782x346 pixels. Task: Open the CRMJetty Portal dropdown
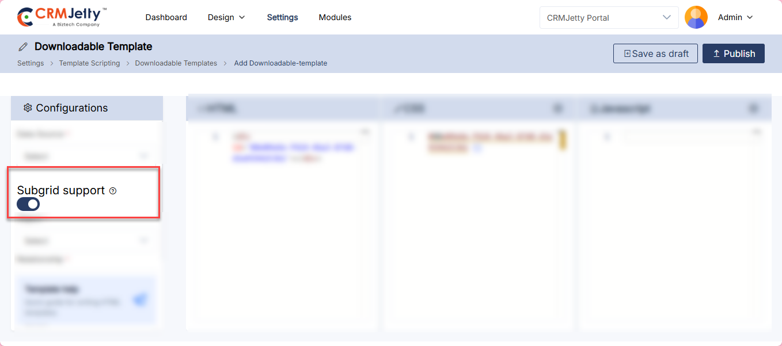pos(609,17)
